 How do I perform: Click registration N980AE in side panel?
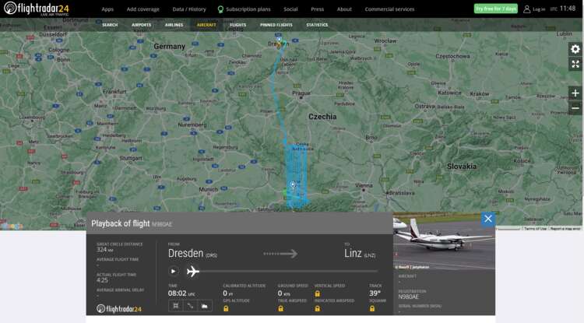tap(408, 297)
